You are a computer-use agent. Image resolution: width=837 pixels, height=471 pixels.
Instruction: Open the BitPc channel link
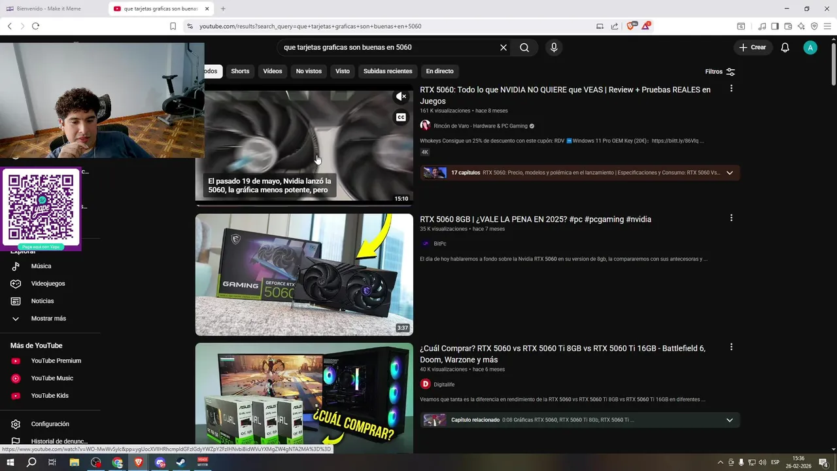[440, 244]
